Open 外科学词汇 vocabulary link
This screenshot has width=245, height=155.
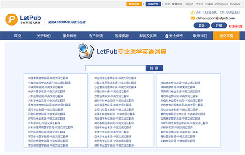click(44, 123)
